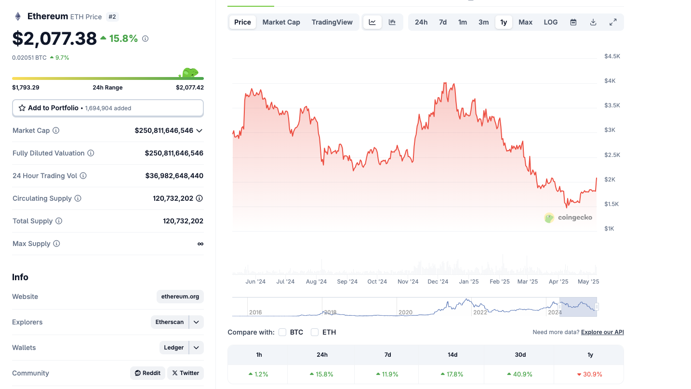Switch to candlestick chart view icon
Screen dimensions: 691x389
coord(392,22)
